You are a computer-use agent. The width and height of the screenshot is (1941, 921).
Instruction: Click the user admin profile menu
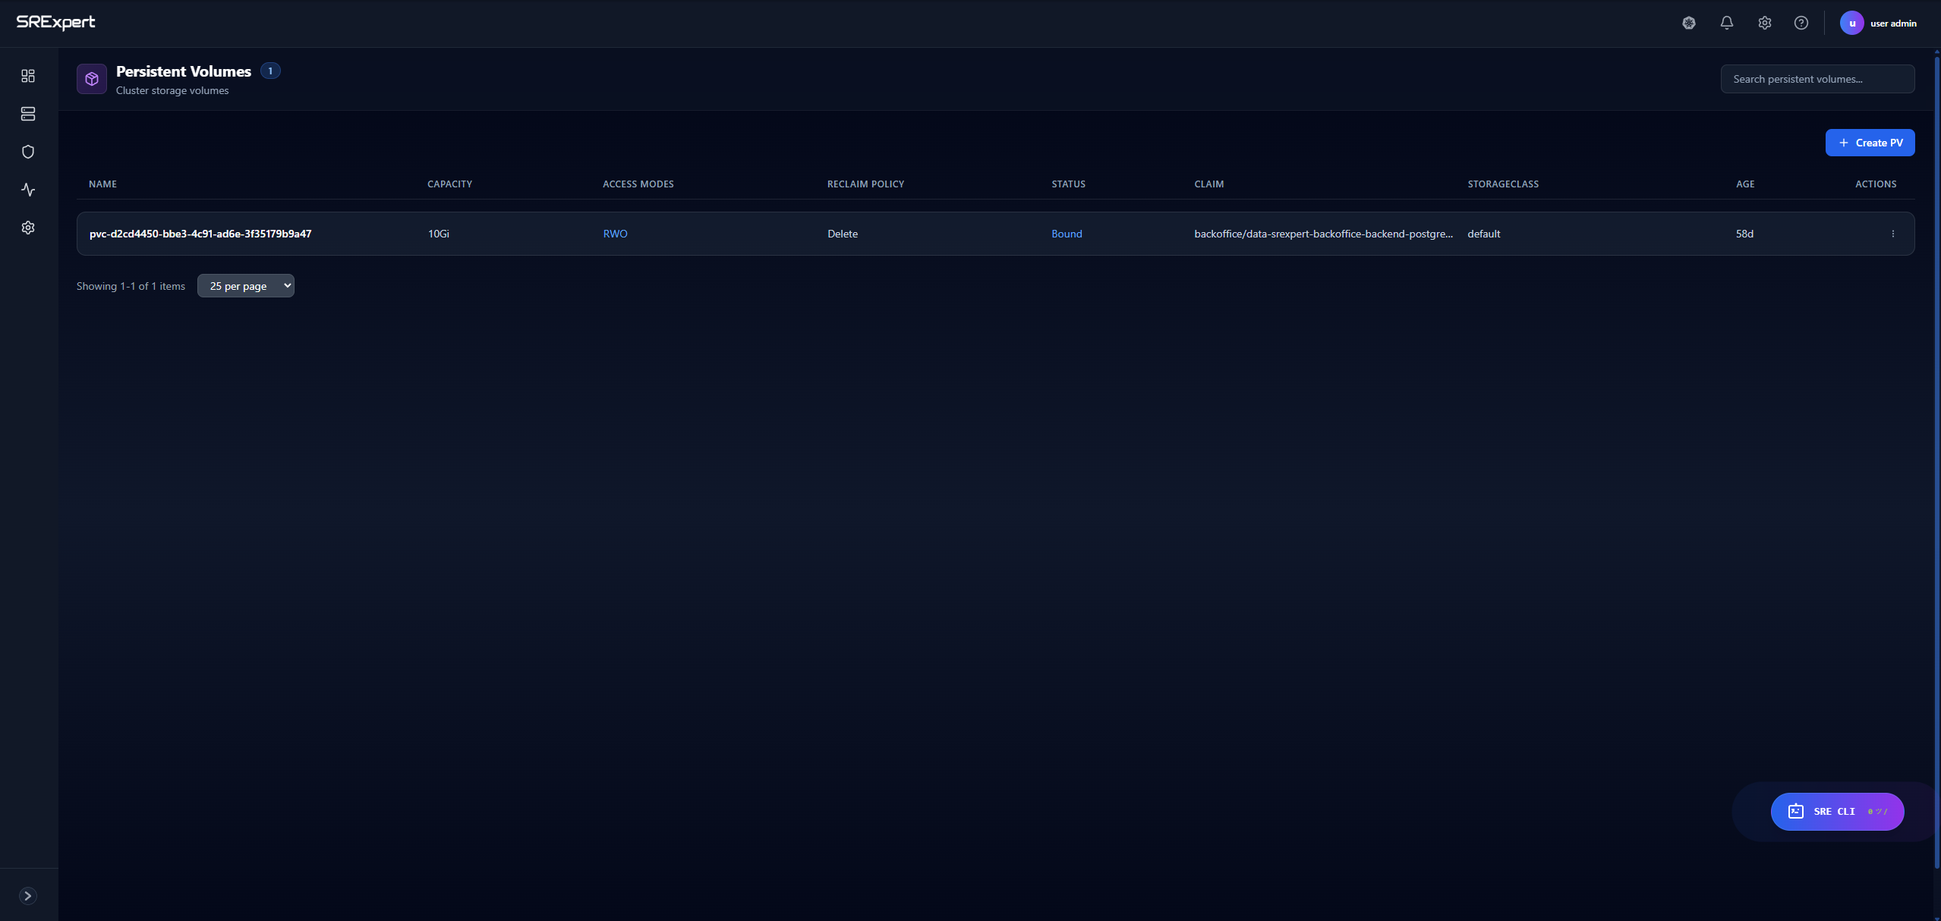(1881, 23)
